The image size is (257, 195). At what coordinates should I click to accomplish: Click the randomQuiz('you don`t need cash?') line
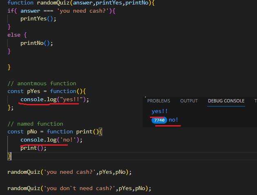[x=79, y=188]
